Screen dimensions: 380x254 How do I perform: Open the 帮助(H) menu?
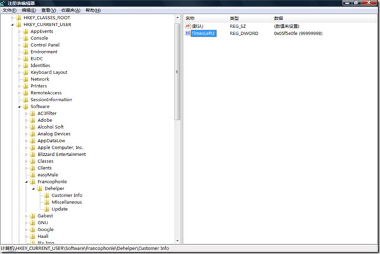point(93,10)
